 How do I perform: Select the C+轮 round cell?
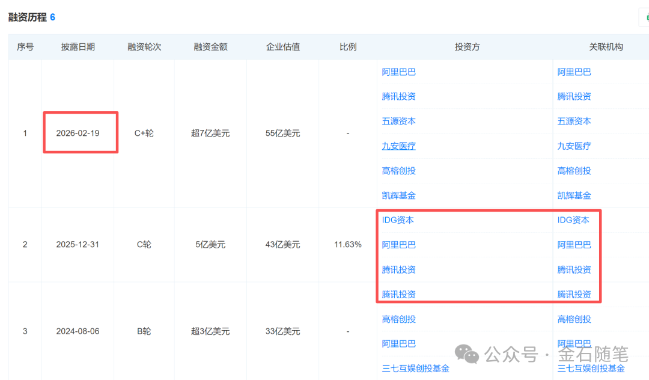pos(144,133)
